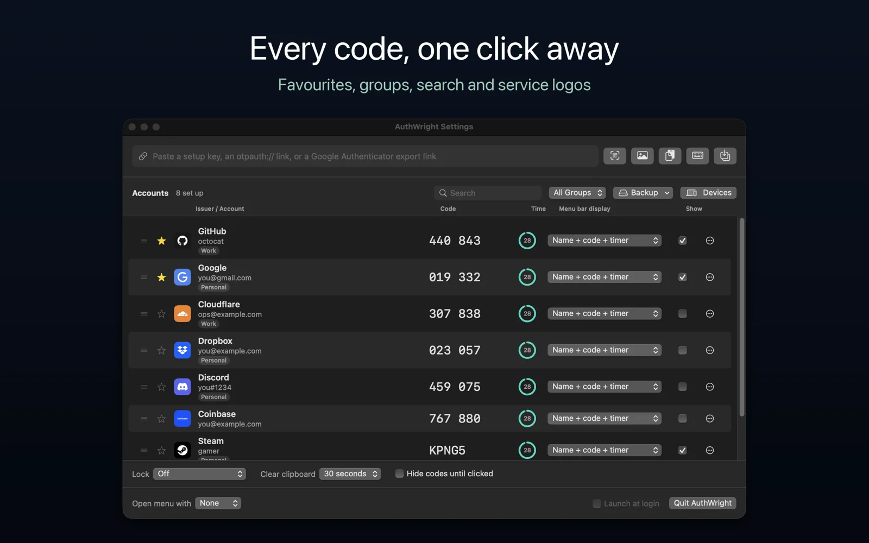Click the Dropbox row reorder handle
The image size is (869, 543).
click(x=144, y=350)
